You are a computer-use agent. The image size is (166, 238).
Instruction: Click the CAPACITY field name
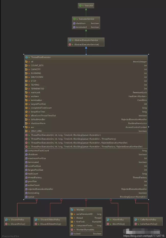tap(36, 69)
